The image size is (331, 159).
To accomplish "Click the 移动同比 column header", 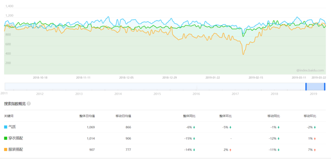I will [x=274, y=116].
